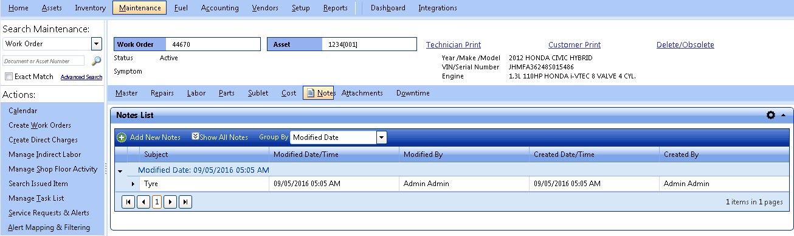The width and height of the screenshot is (794, 236).
Task: Open Alert Mapping & Filtering action
Action: pos(49,227)
